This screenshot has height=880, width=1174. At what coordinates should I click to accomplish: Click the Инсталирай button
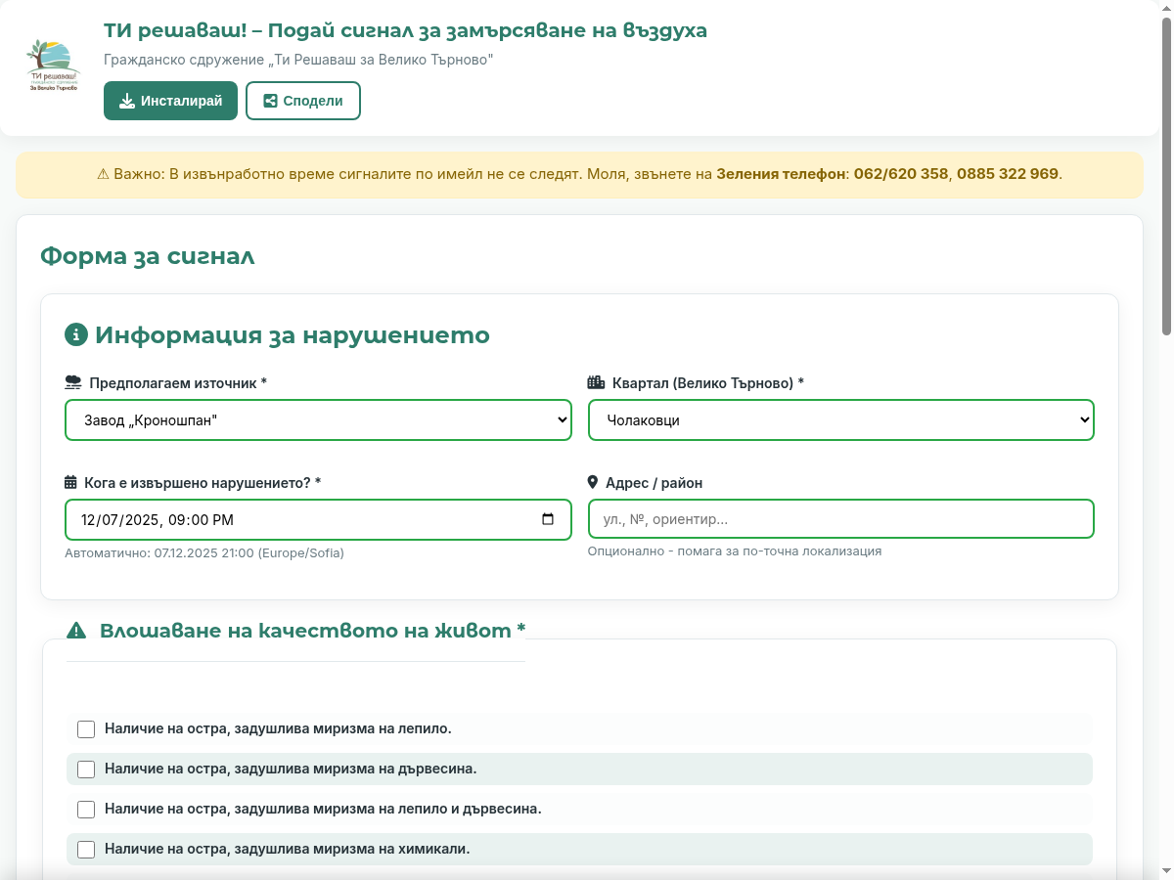[170, 100]
